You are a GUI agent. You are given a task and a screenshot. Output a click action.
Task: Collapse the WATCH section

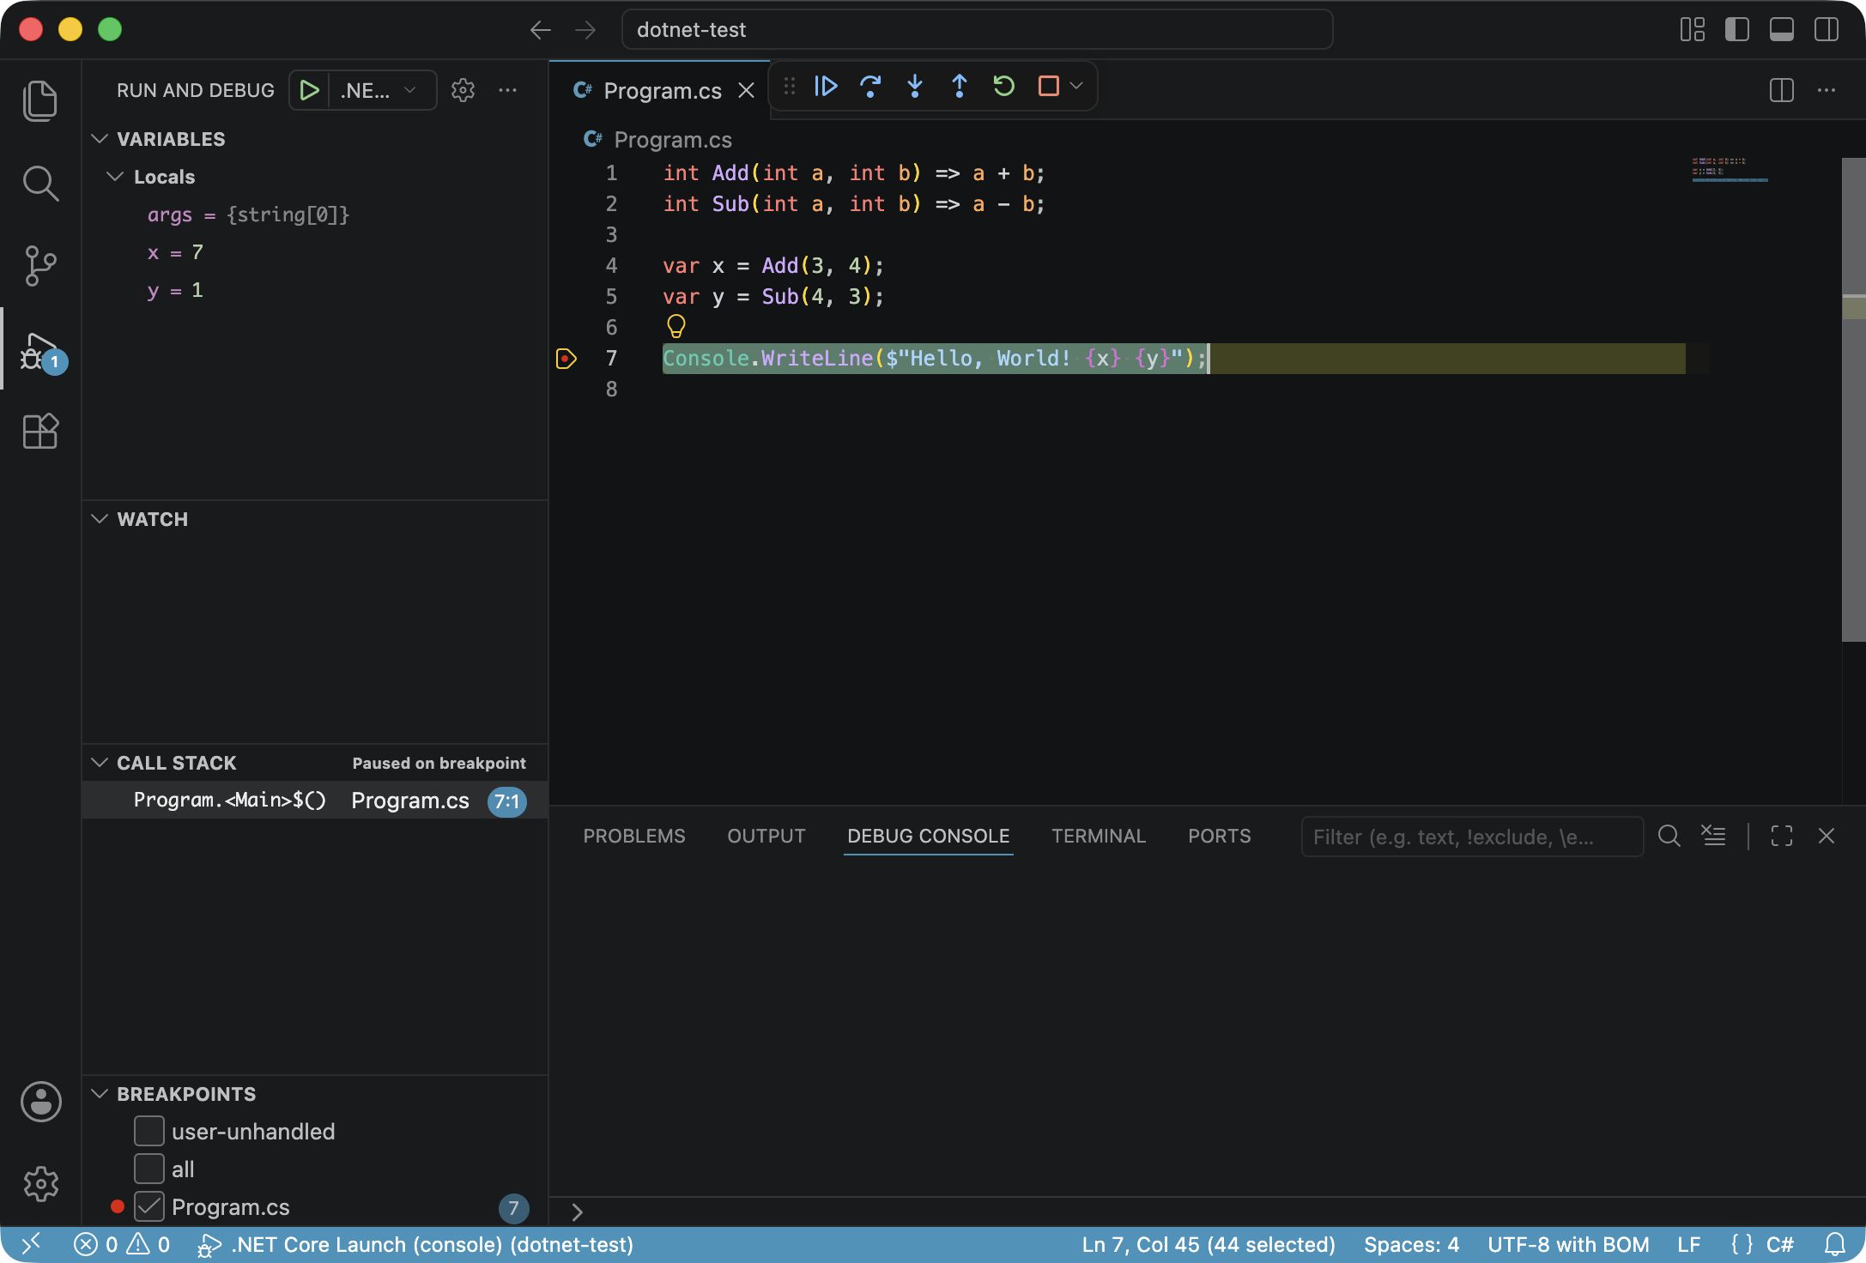point(100,519)
